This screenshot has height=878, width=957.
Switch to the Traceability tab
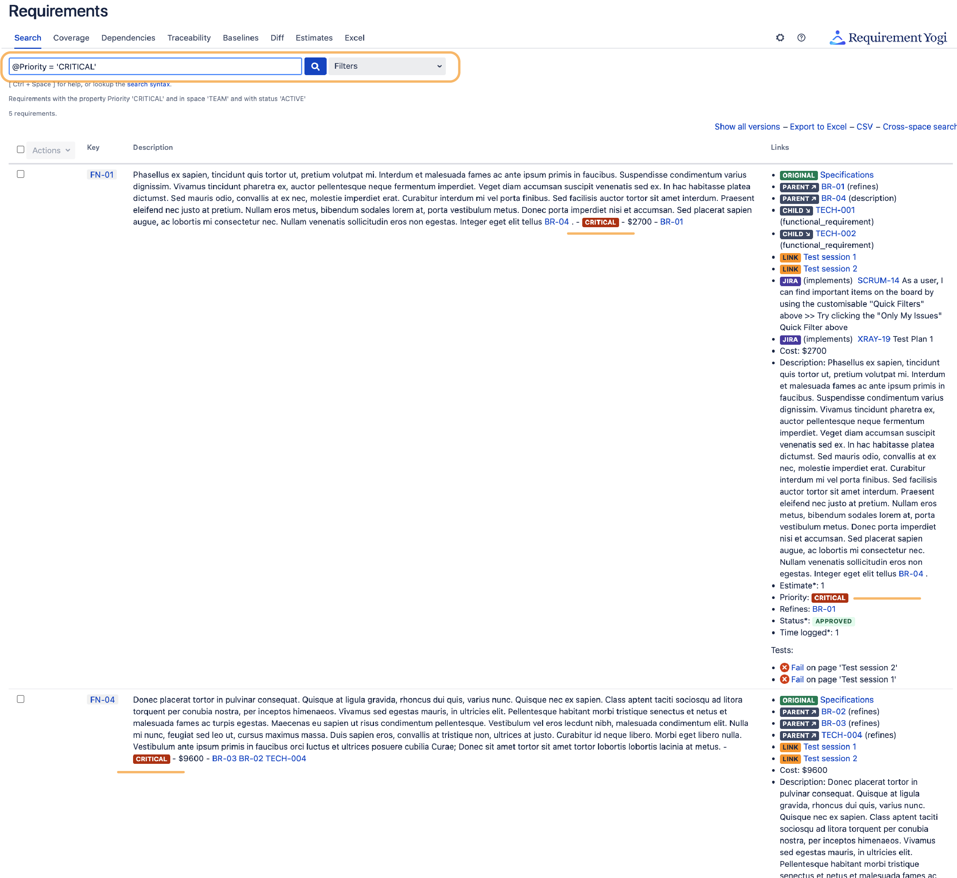tap(189, 38)
